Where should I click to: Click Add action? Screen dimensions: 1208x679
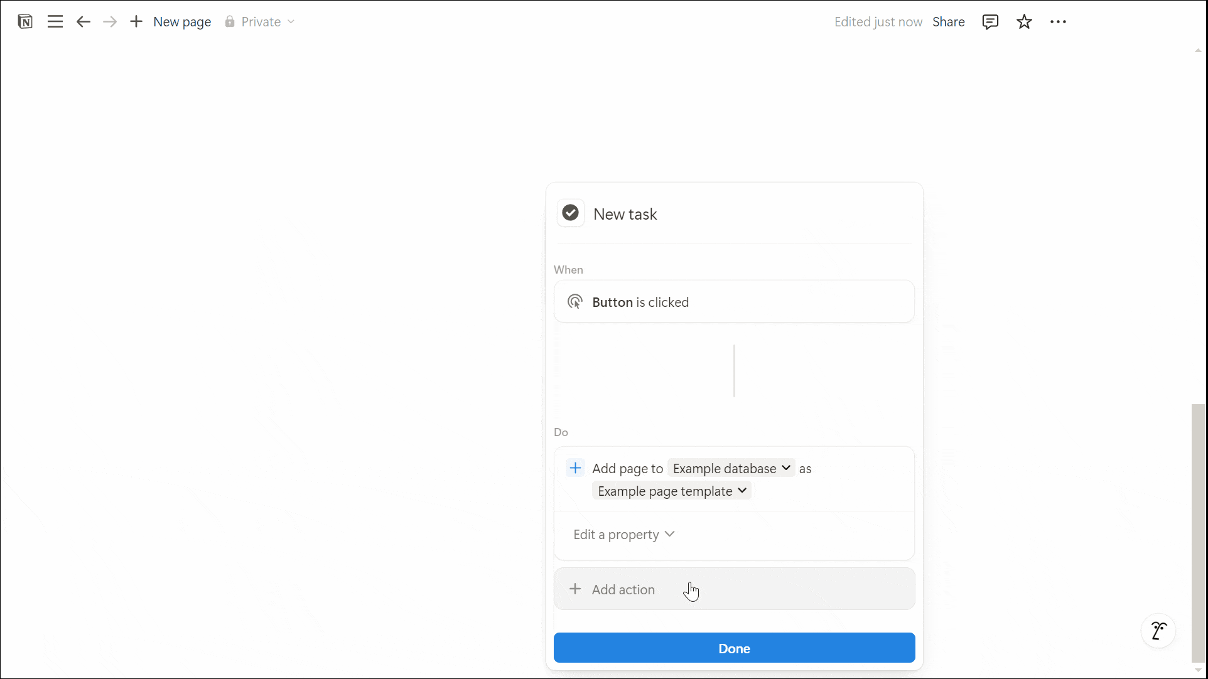[x=734, y=589]
